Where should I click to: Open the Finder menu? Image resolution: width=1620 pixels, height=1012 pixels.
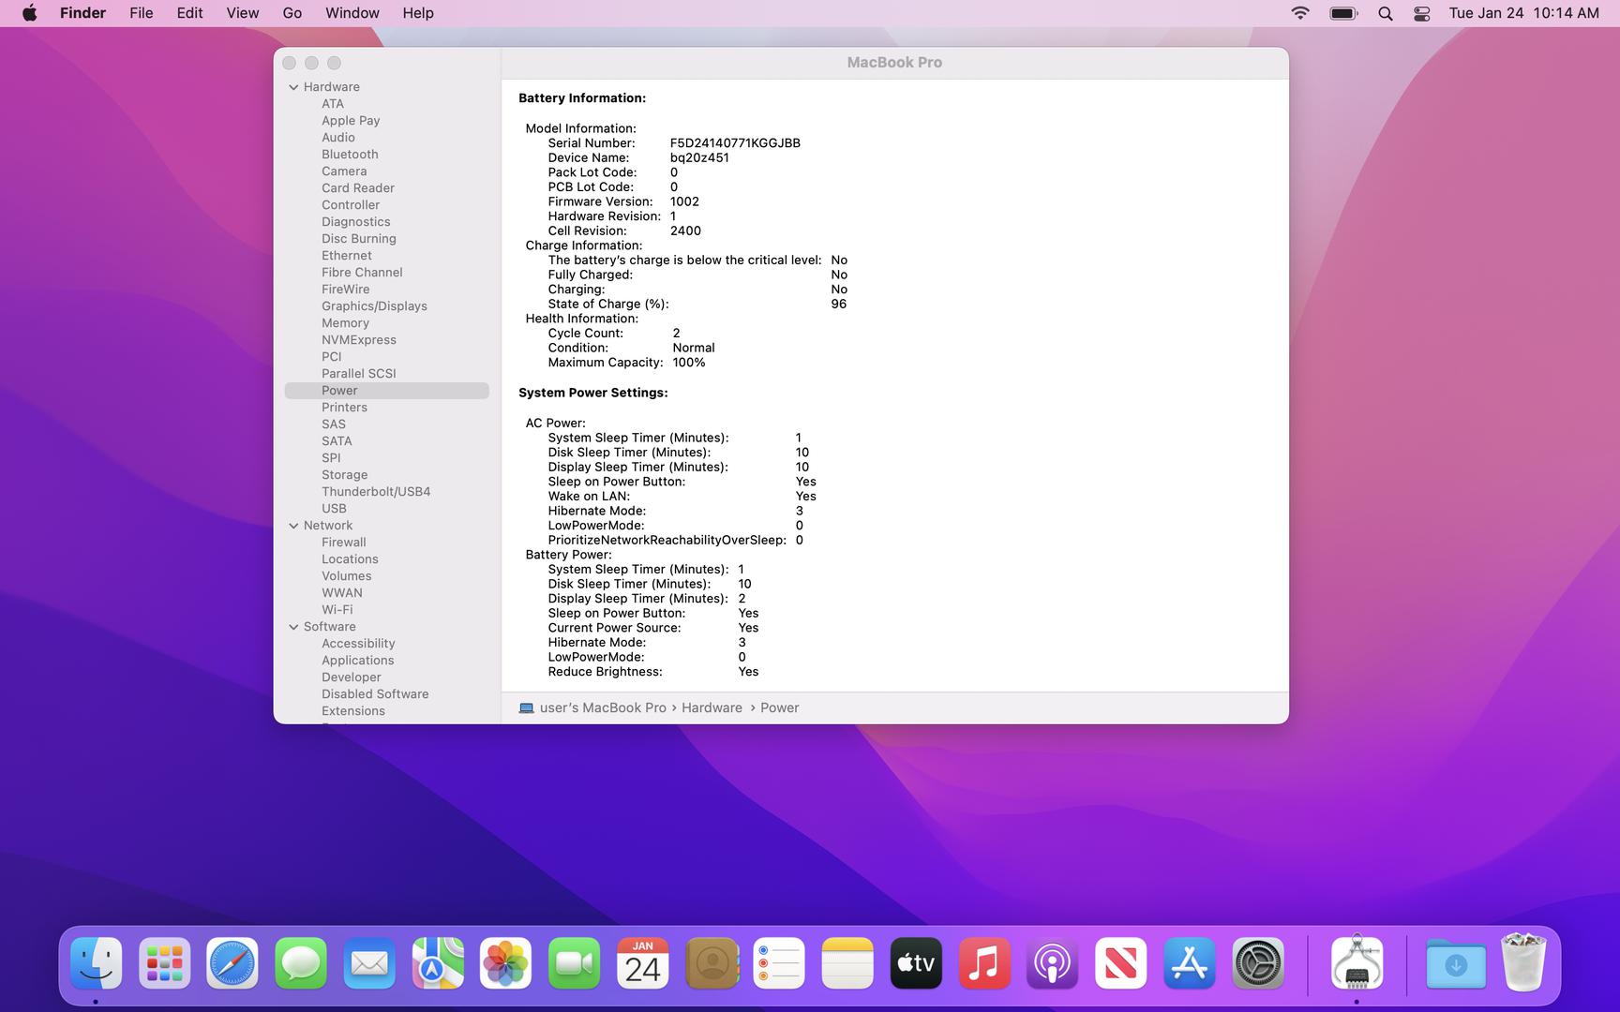[82, 13]
